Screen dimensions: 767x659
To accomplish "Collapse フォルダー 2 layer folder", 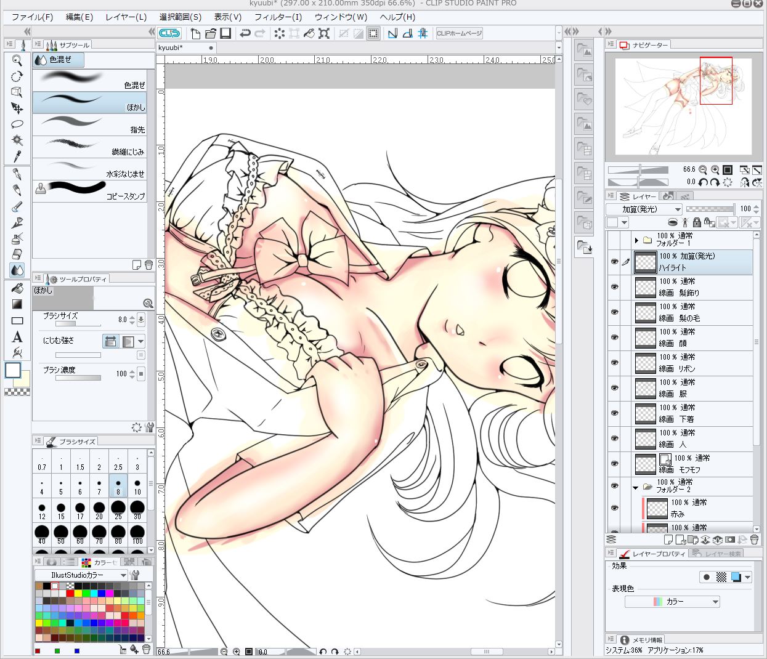I will click(636, 487).
